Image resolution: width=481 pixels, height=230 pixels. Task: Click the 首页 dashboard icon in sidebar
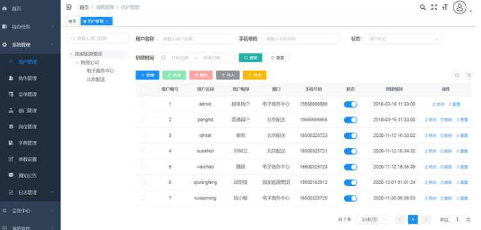coord(4,8)
